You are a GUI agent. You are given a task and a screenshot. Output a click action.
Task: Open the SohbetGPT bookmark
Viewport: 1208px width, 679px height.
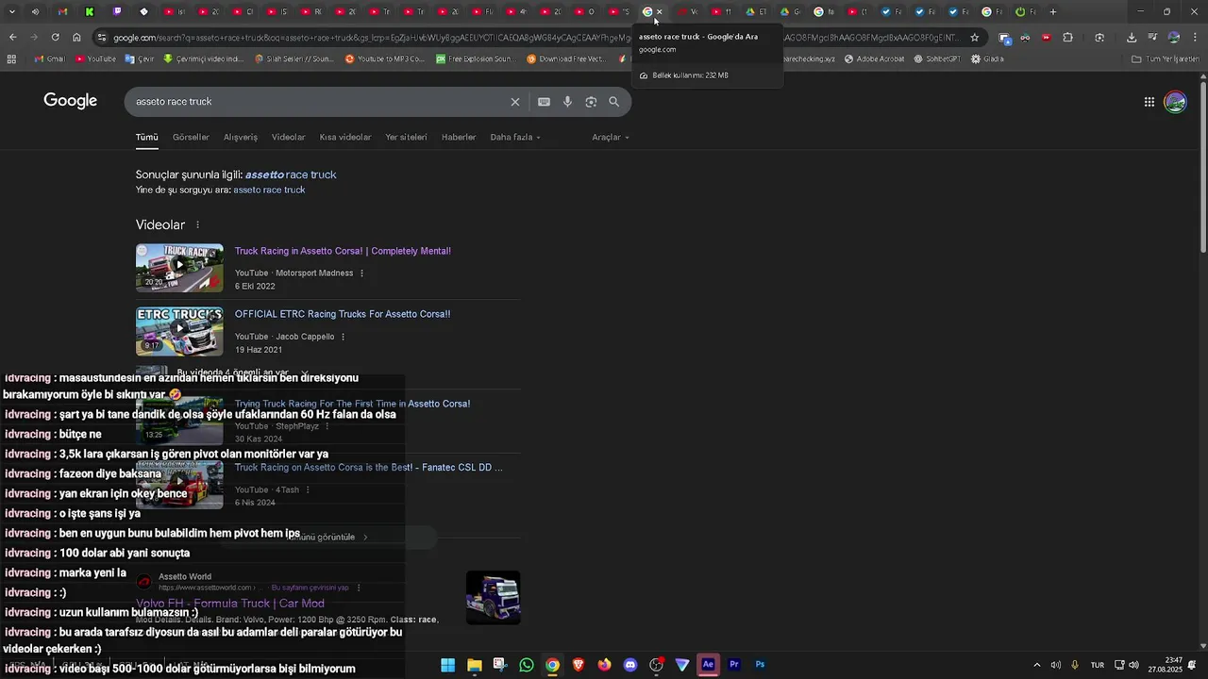(936, 58)
